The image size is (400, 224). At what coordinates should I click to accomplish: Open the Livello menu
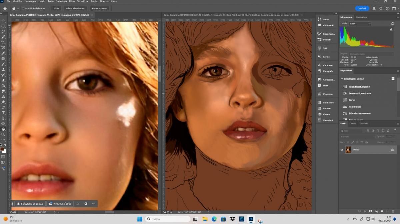click(x=42, y=2)
